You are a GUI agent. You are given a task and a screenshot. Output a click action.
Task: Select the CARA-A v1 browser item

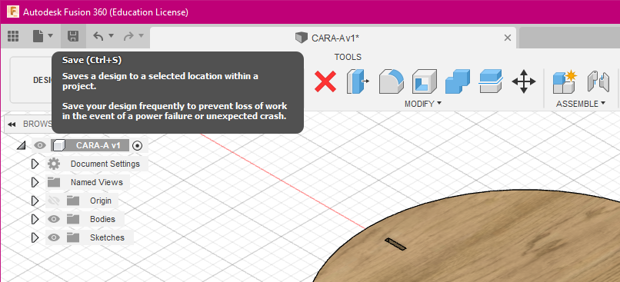pos(98,145)
